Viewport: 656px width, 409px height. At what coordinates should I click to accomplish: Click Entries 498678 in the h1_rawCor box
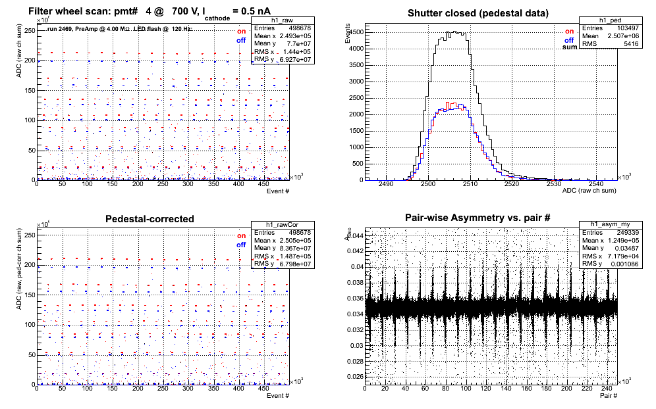point(283,232)
